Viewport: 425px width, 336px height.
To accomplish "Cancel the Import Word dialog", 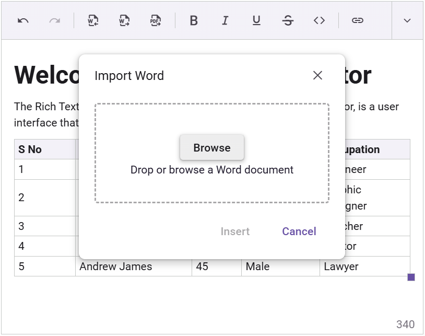I will (x=299, y=231).
